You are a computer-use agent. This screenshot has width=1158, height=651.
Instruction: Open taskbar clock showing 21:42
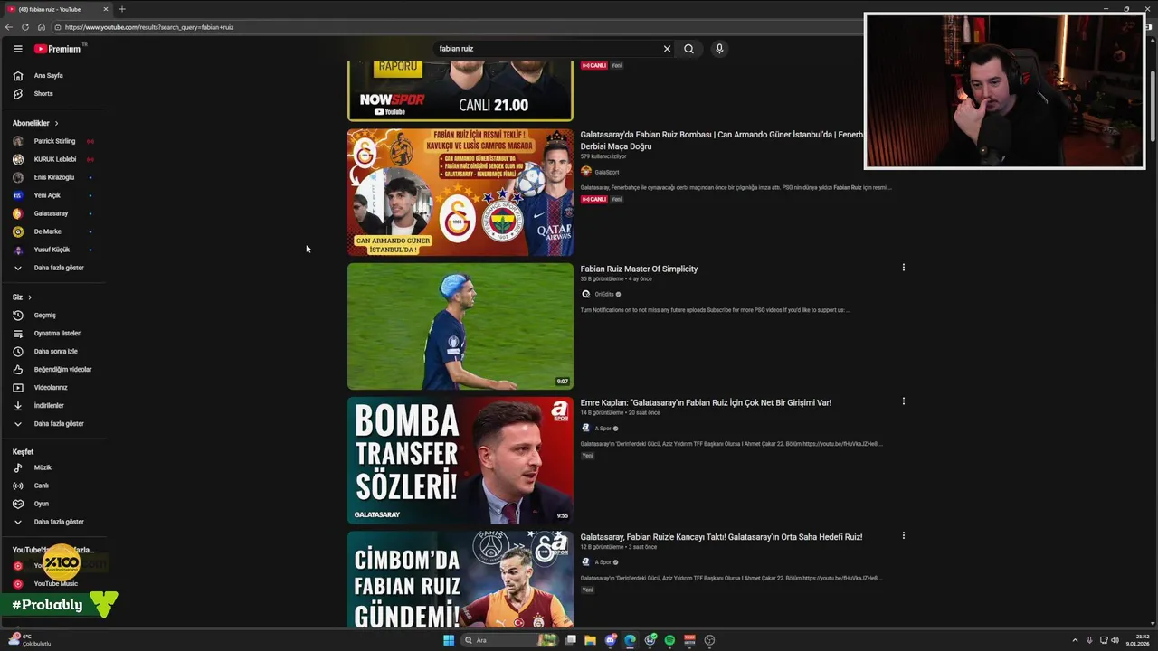click(x=1137, y=640)
